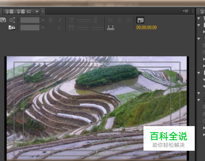
Task: Toggle Underline text formatting
Action: pyautogui.click(x=59, y=28)
